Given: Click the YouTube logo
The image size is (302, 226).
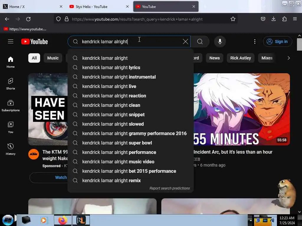Looking at the screenshot, I should (x=35, y=41).
